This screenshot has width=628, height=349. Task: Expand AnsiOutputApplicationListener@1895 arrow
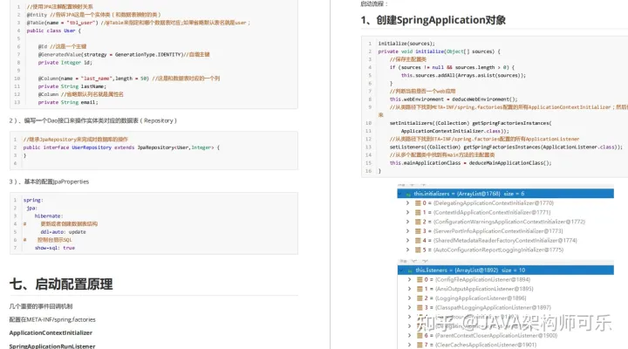click(x=409, y=289)
